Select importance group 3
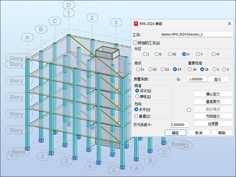The height and width of the screenshot is (177, 236). [x=224, y=70]
